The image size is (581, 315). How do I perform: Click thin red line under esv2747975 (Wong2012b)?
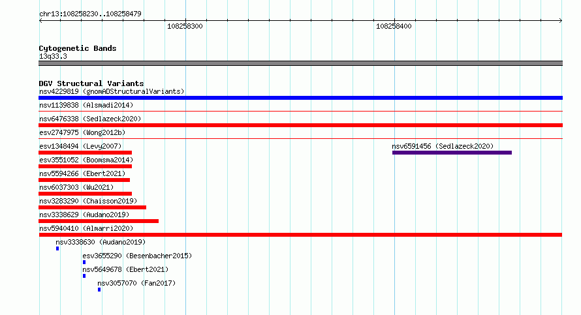300,139
